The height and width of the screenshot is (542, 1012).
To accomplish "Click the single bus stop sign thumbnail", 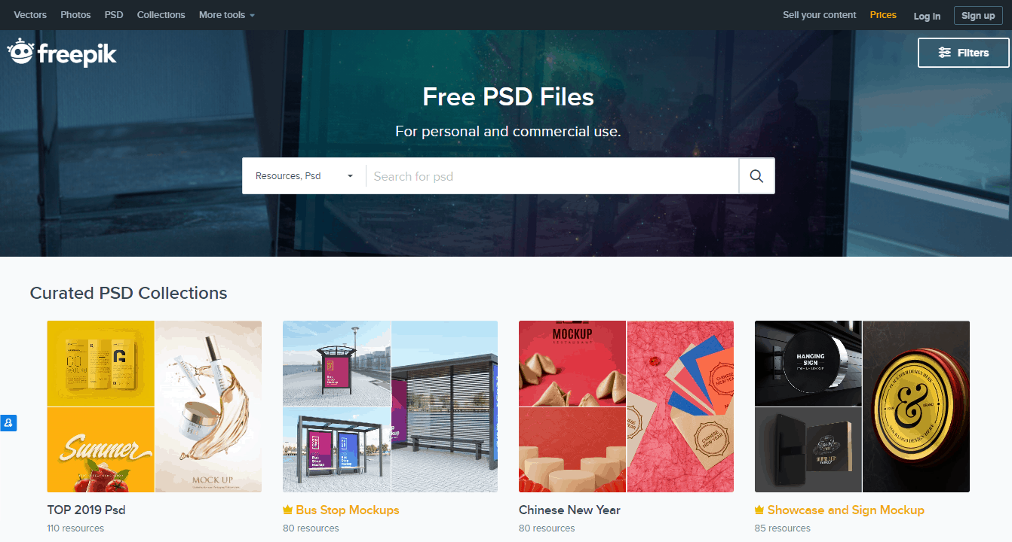I will click(x=336, y=364).
